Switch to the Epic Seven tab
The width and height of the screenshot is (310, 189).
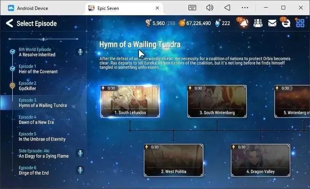[x=124, y=8]
